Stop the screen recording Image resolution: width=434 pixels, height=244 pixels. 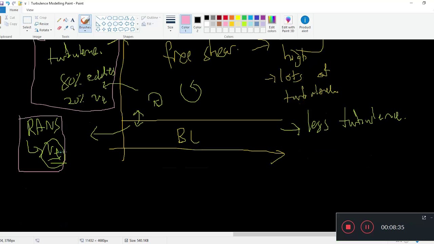point(348,227)
